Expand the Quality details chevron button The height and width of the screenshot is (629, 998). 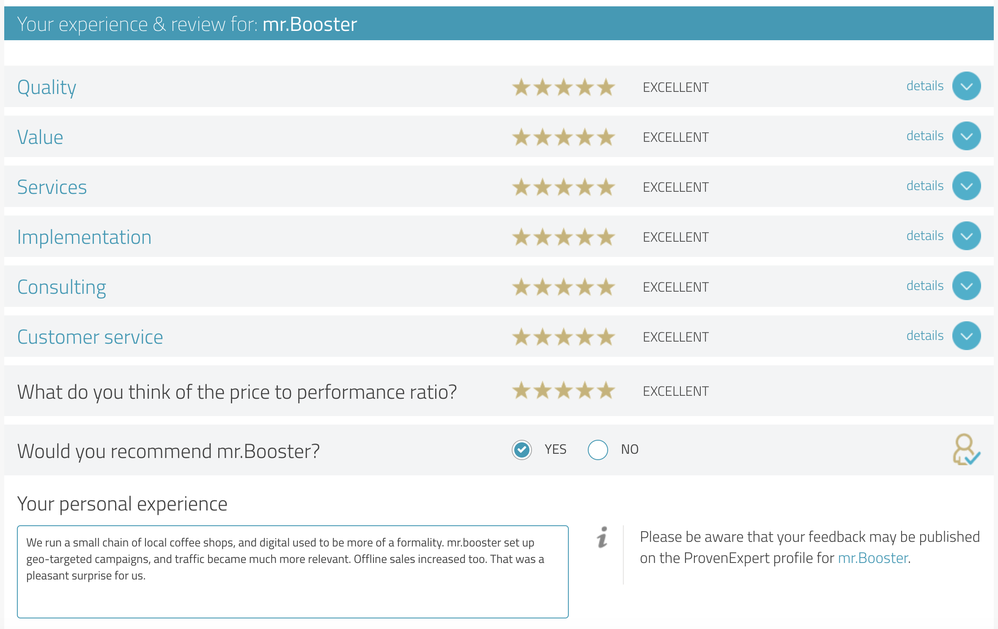point(966,86)
